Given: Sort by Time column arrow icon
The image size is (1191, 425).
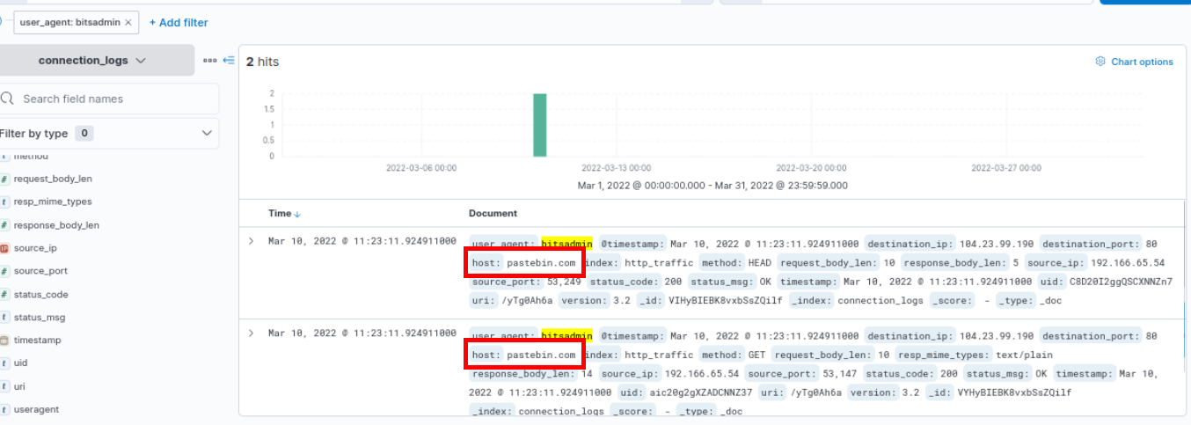Looking at the screenshot, I should 296,214.
